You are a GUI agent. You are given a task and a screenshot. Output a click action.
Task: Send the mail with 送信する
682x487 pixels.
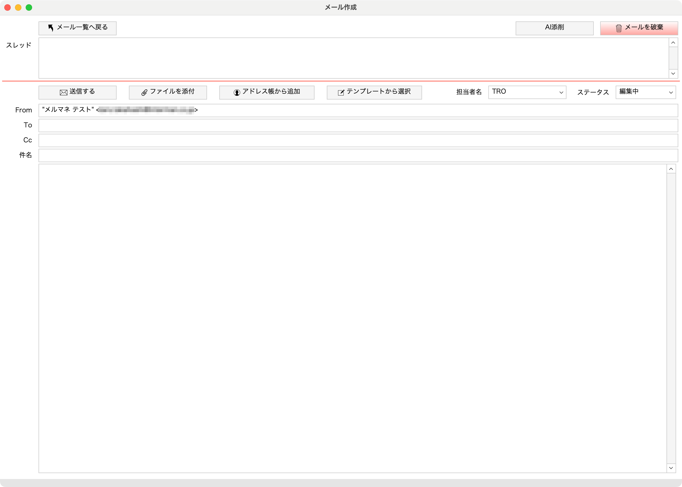[x=78, y=92]
